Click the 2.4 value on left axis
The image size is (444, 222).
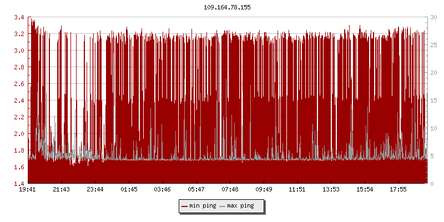coord(19,100)
